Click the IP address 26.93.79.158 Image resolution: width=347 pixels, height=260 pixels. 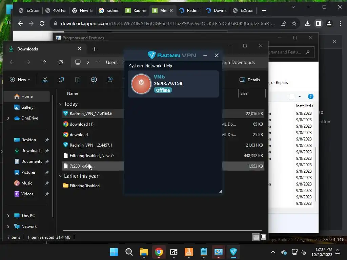(168, 83)
